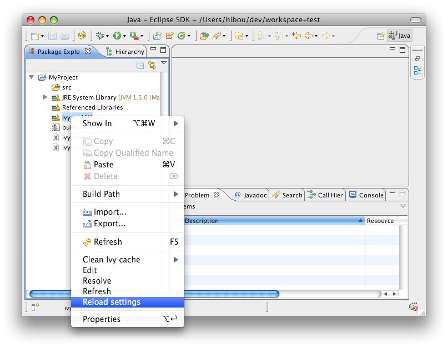This screenshot has height=347, width=448.
Task: Collapse the MyProject tree node
Action: [32, 77]
